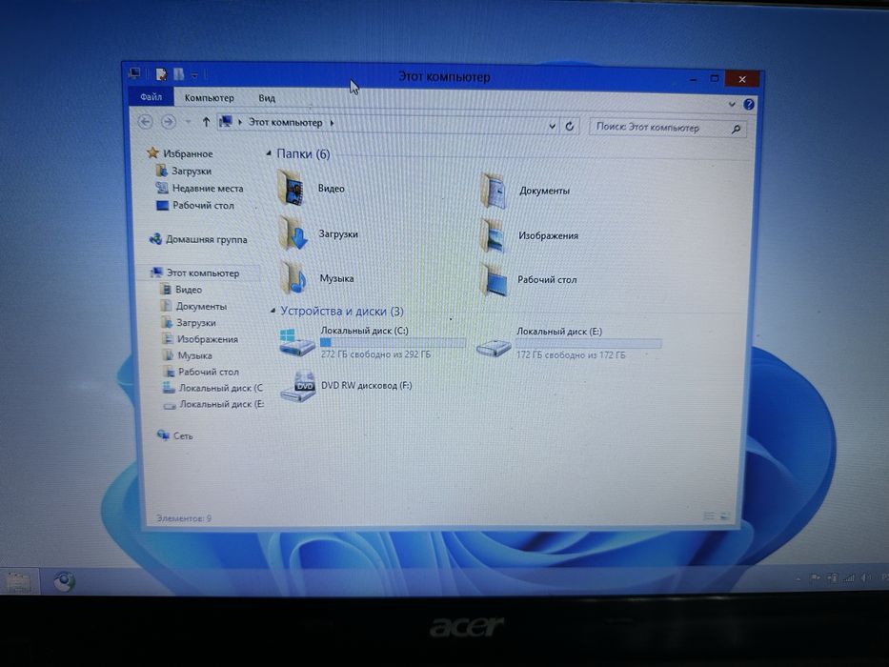Open File Explorer taskbar button
This screenshot has height=667, width=889.
[18, 582]
